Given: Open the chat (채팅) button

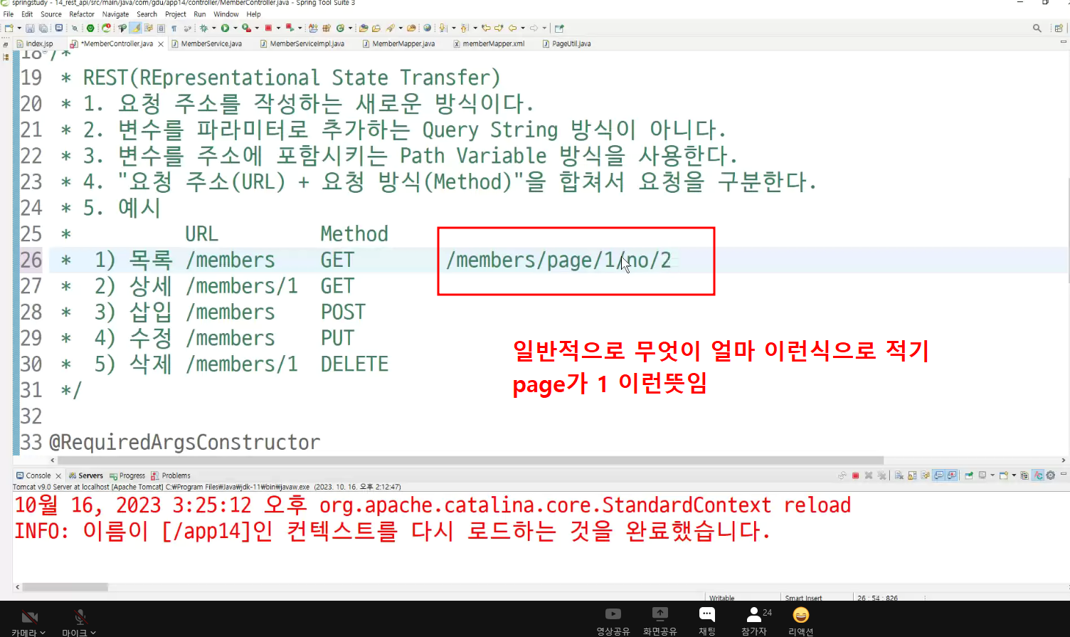Looking at the screenshot, I should (706, 620).
